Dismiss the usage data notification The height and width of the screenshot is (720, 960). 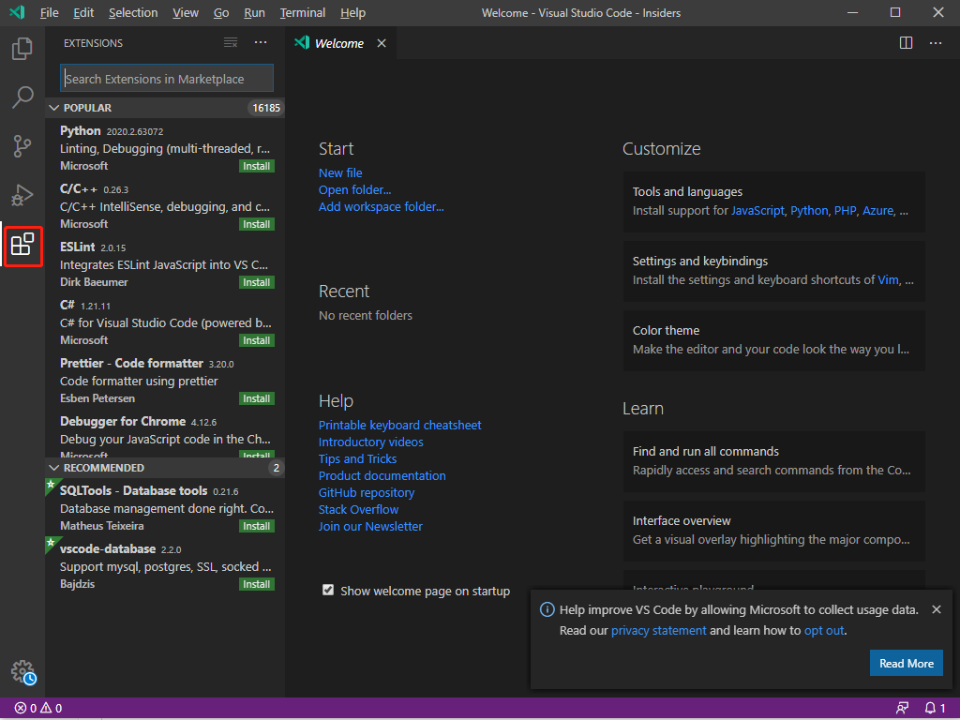point(937,609)
